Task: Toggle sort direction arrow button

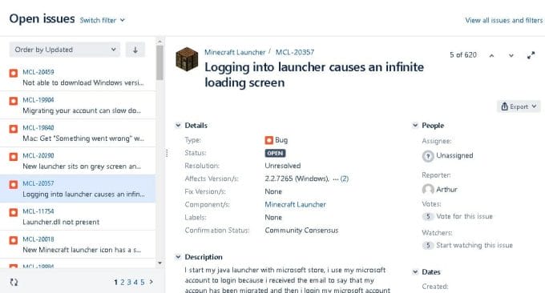Action: [135, 50]
